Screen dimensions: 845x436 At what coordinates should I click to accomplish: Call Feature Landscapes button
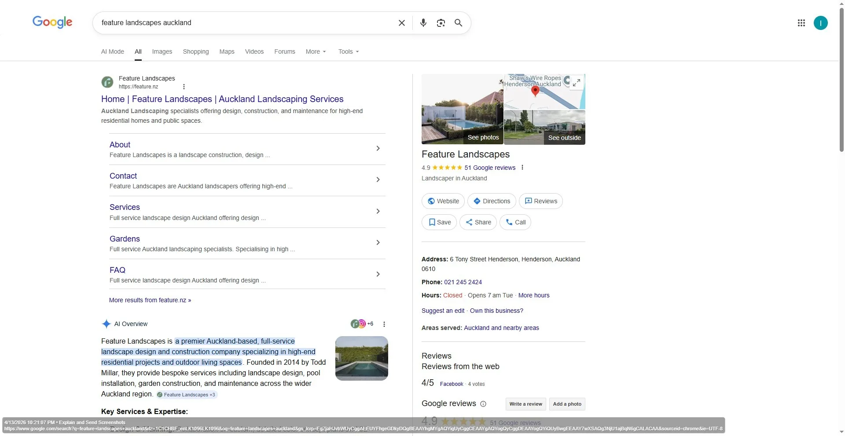[515, 222]
